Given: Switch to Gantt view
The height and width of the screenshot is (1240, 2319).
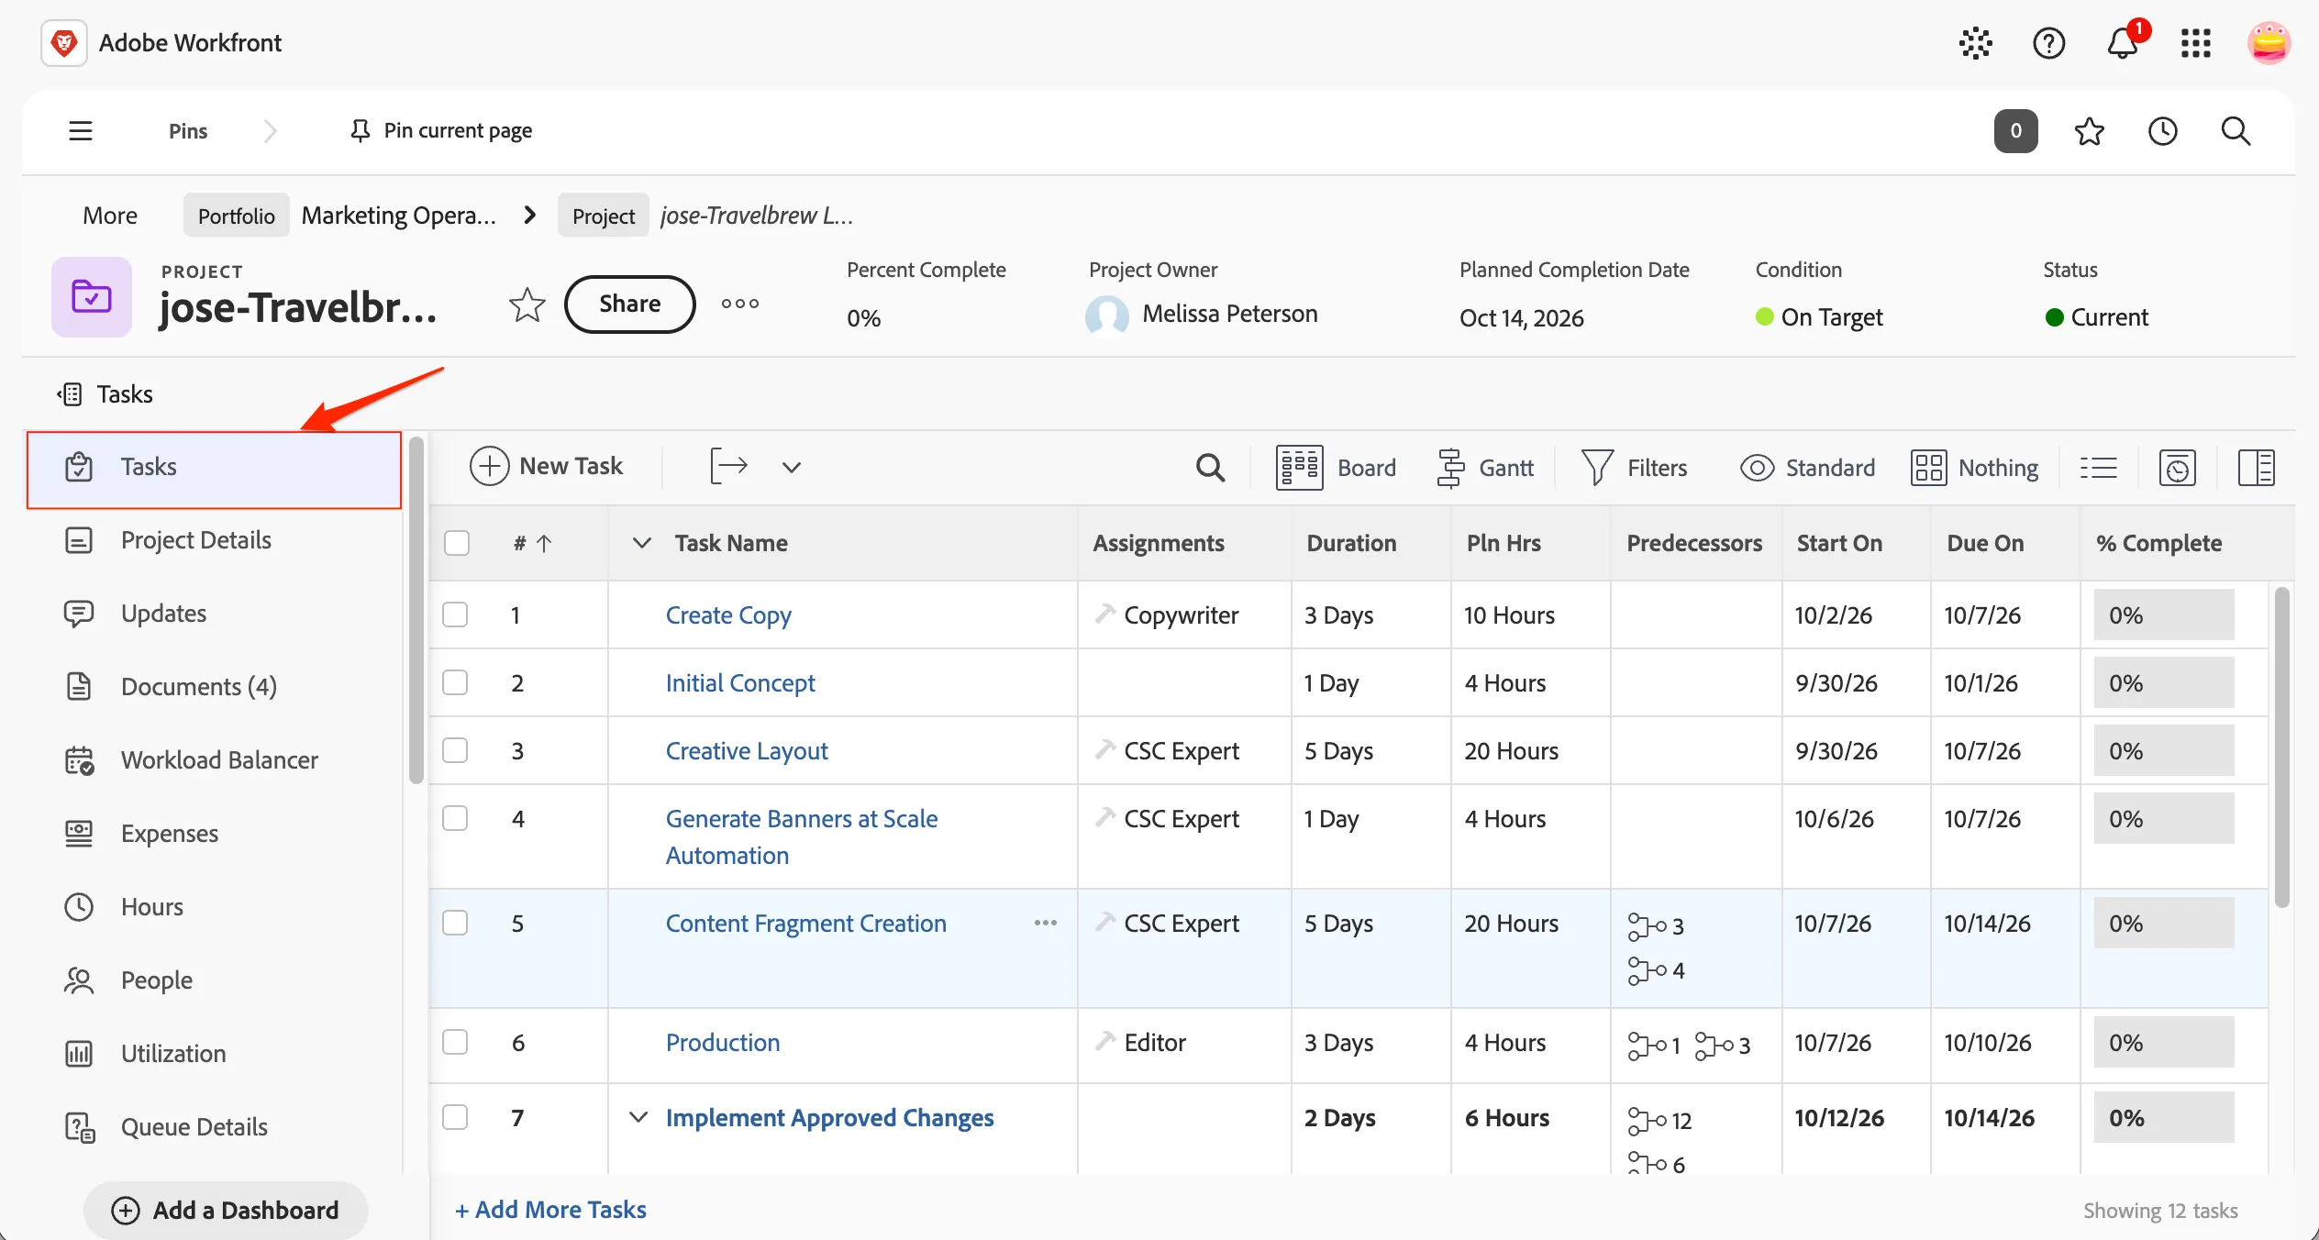Looking at the screenshot, I should tap(1485, 468).
